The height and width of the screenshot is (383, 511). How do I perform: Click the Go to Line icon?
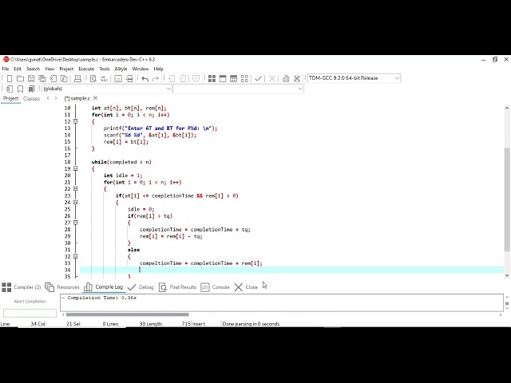pyautogui.click(x=129, y=78)
